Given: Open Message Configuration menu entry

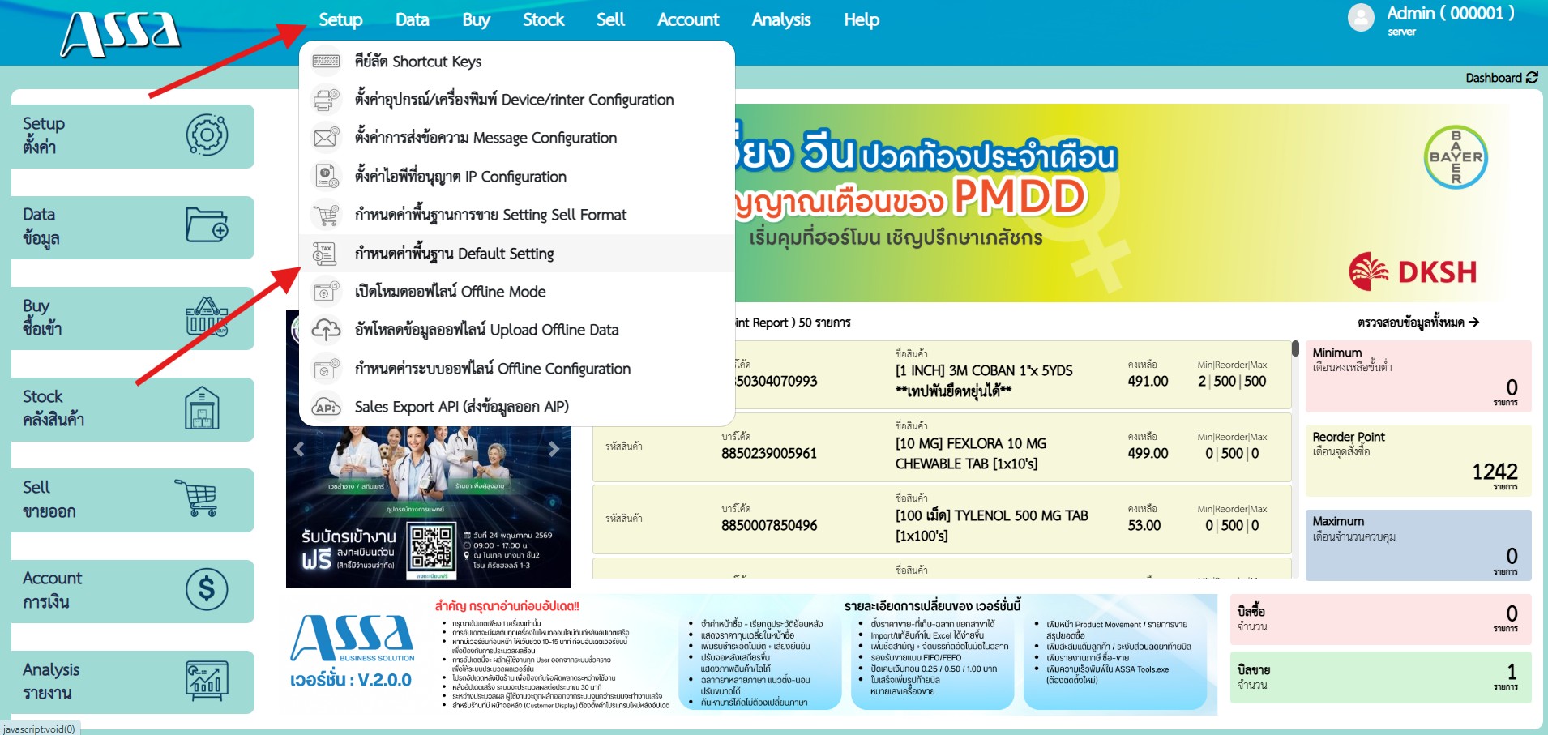Looking at the screenshot, I should point(517,138).
